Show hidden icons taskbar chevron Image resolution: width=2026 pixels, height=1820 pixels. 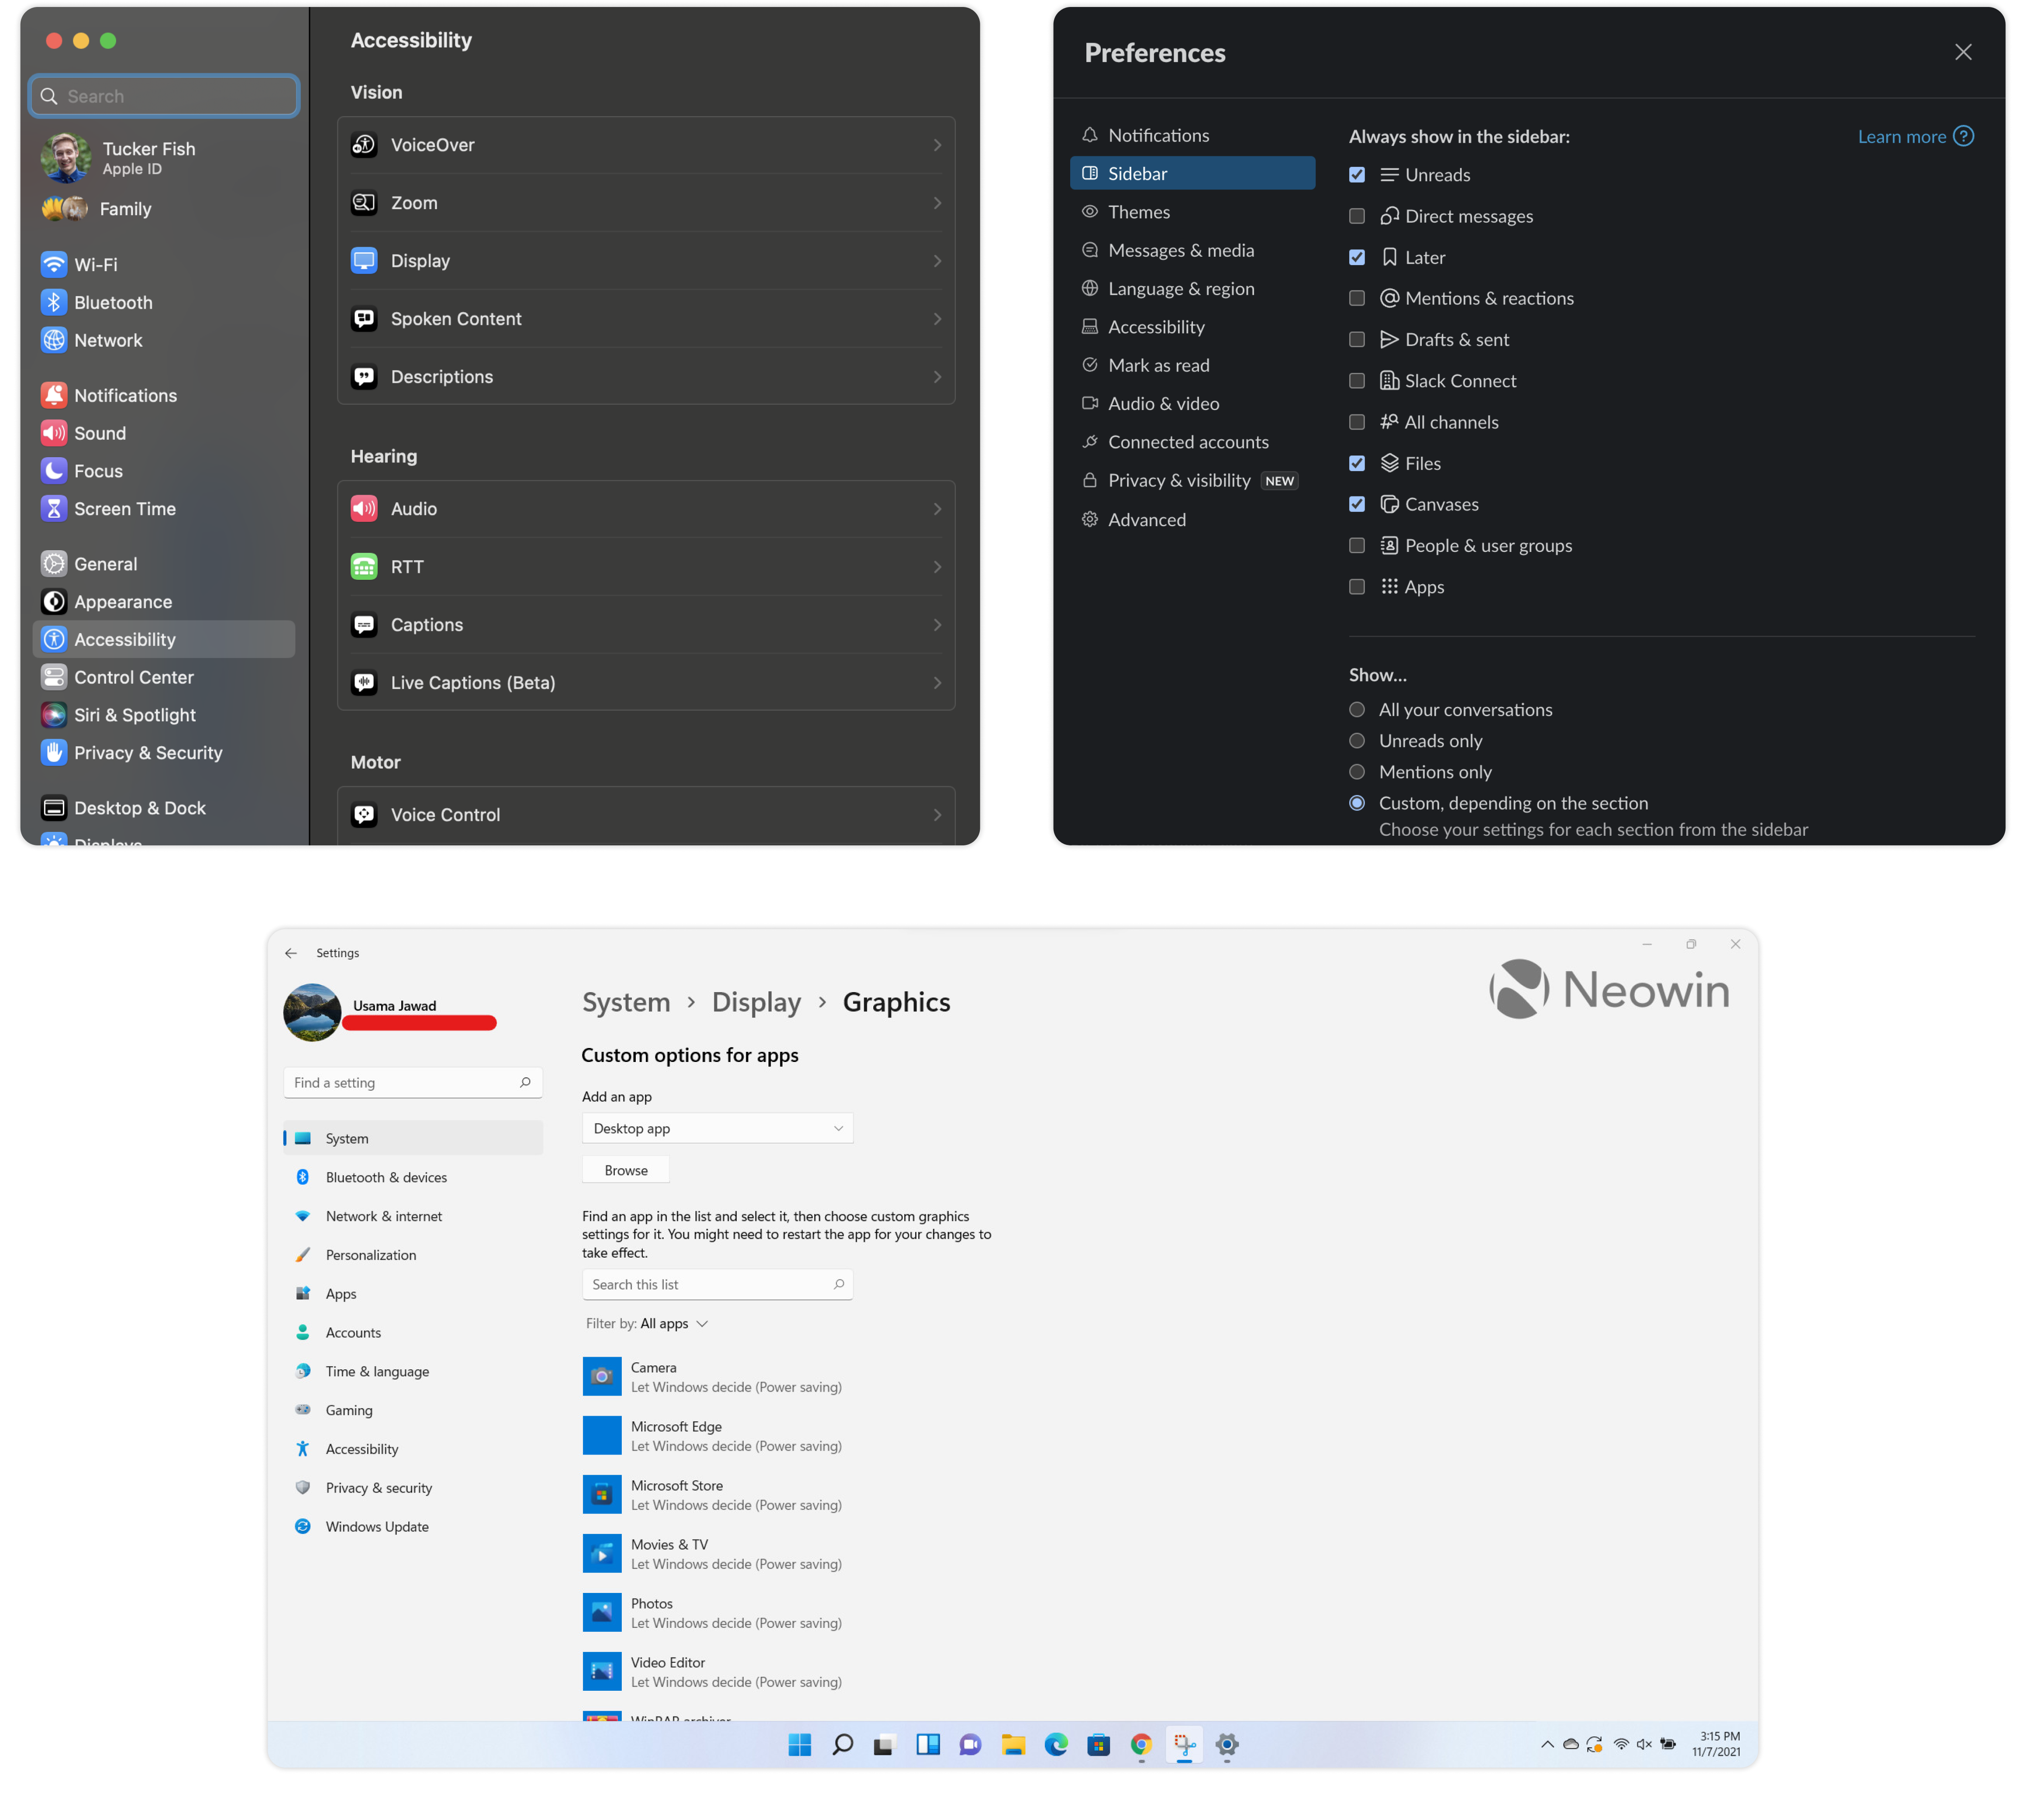point(1547,1745)
